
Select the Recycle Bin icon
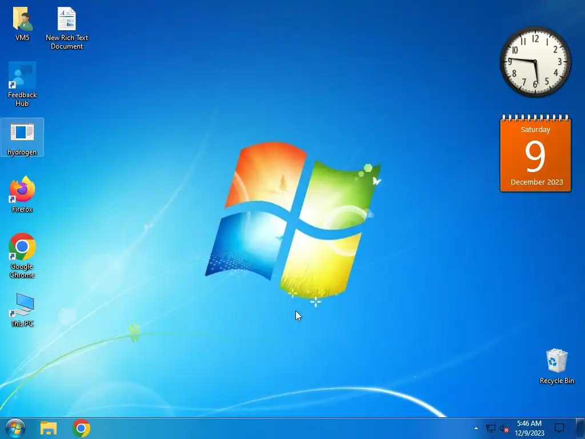click(556, 366)
